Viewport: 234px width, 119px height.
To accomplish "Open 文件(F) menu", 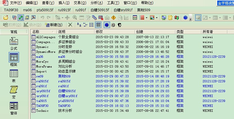I will point(16,3).
